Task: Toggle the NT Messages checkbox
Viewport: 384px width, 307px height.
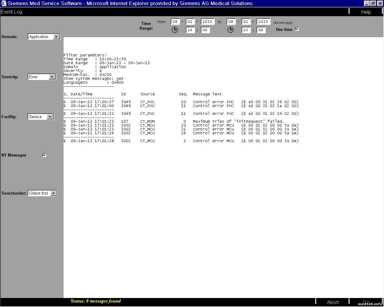Action: click(44, 155)
